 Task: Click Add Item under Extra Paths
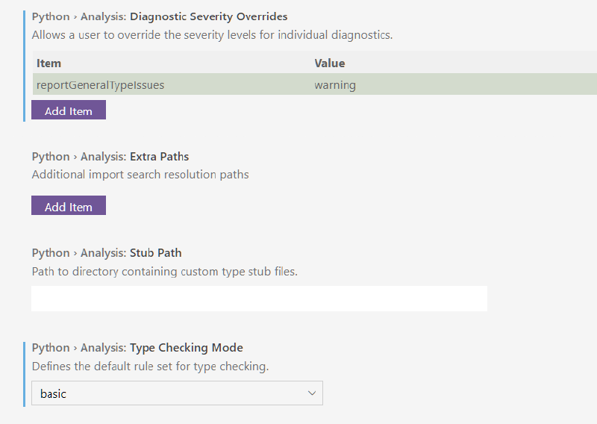point(69,206)
